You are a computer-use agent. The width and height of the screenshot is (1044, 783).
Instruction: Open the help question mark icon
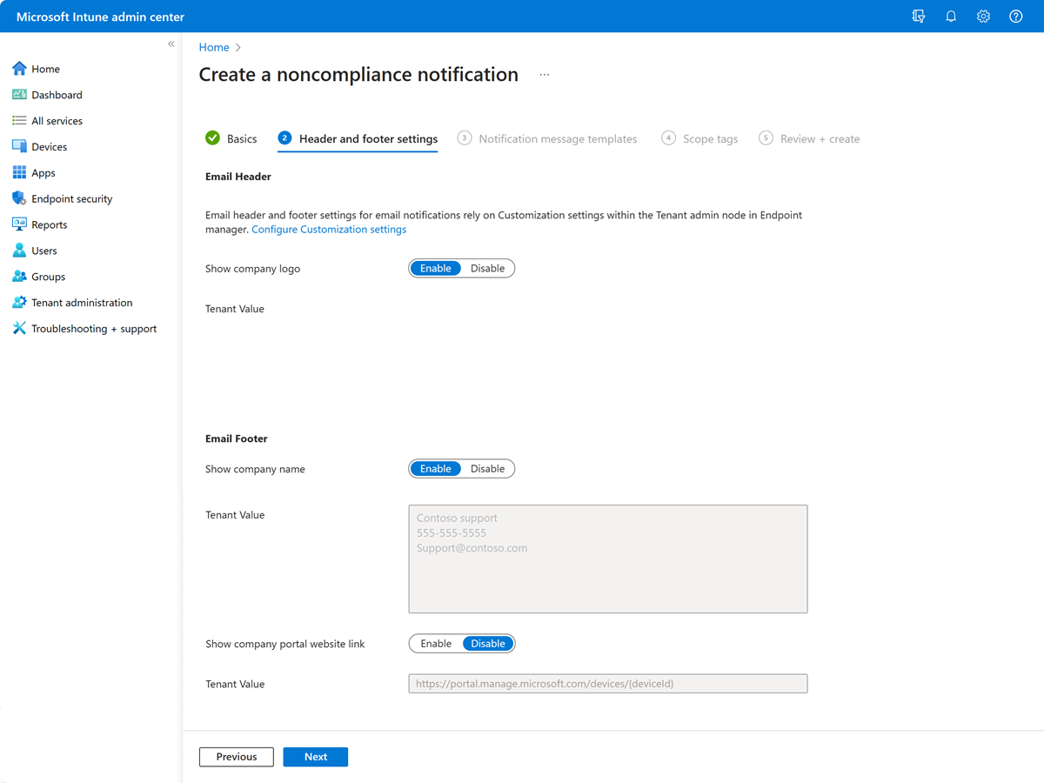pyautogui.click(x=1015, y=16)
